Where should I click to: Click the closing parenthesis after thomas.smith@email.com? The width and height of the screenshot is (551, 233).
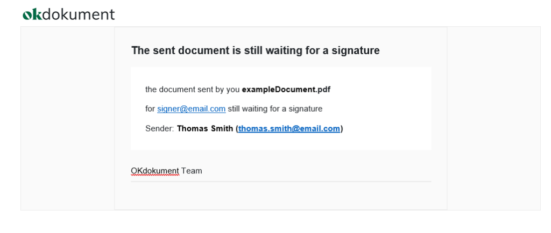coord(342,129)
